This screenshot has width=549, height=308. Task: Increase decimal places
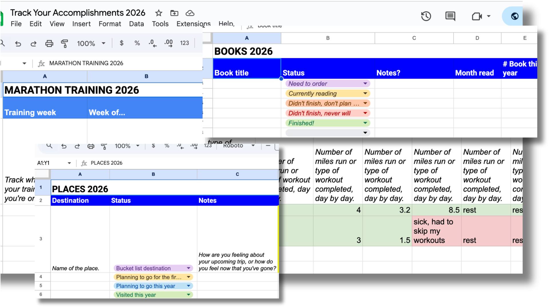pos(168,43)
